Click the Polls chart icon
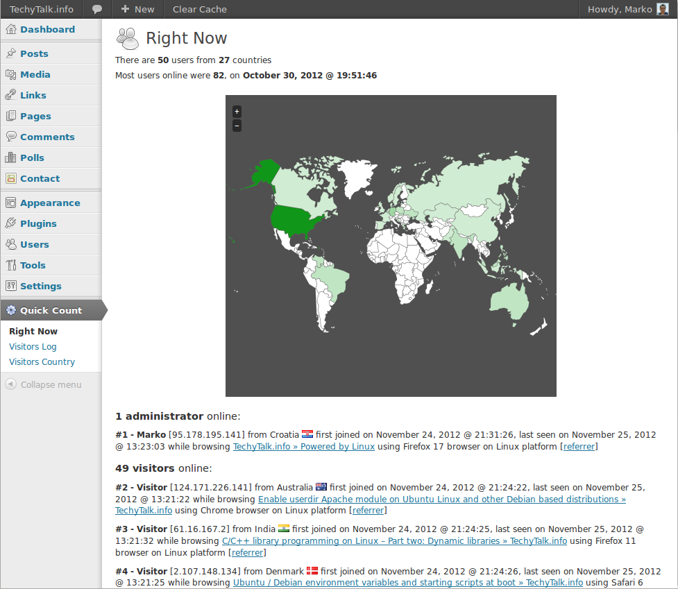The image size is (678, 589). (x=11, y=157)
